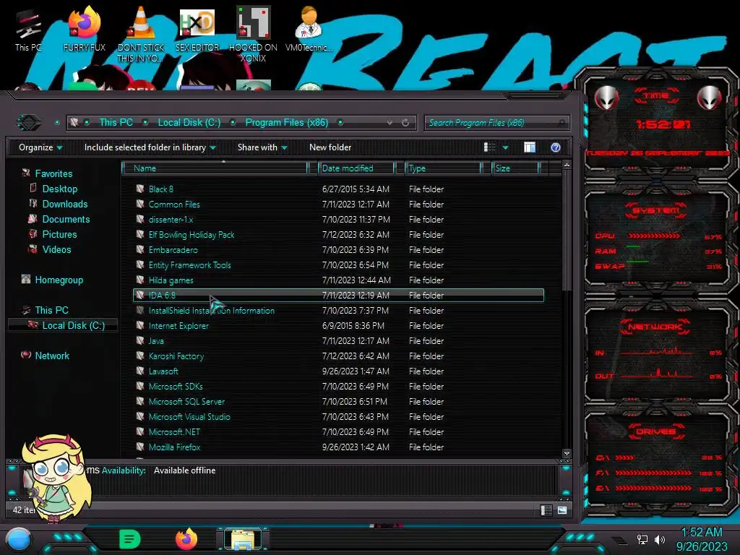Open the recent locations dropdown dot
This screenshot has height=555, width=740.
point(57,123)
